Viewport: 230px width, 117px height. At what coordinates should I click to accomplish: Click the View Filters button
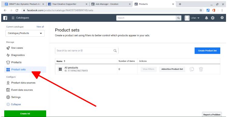tap(149, 69)
